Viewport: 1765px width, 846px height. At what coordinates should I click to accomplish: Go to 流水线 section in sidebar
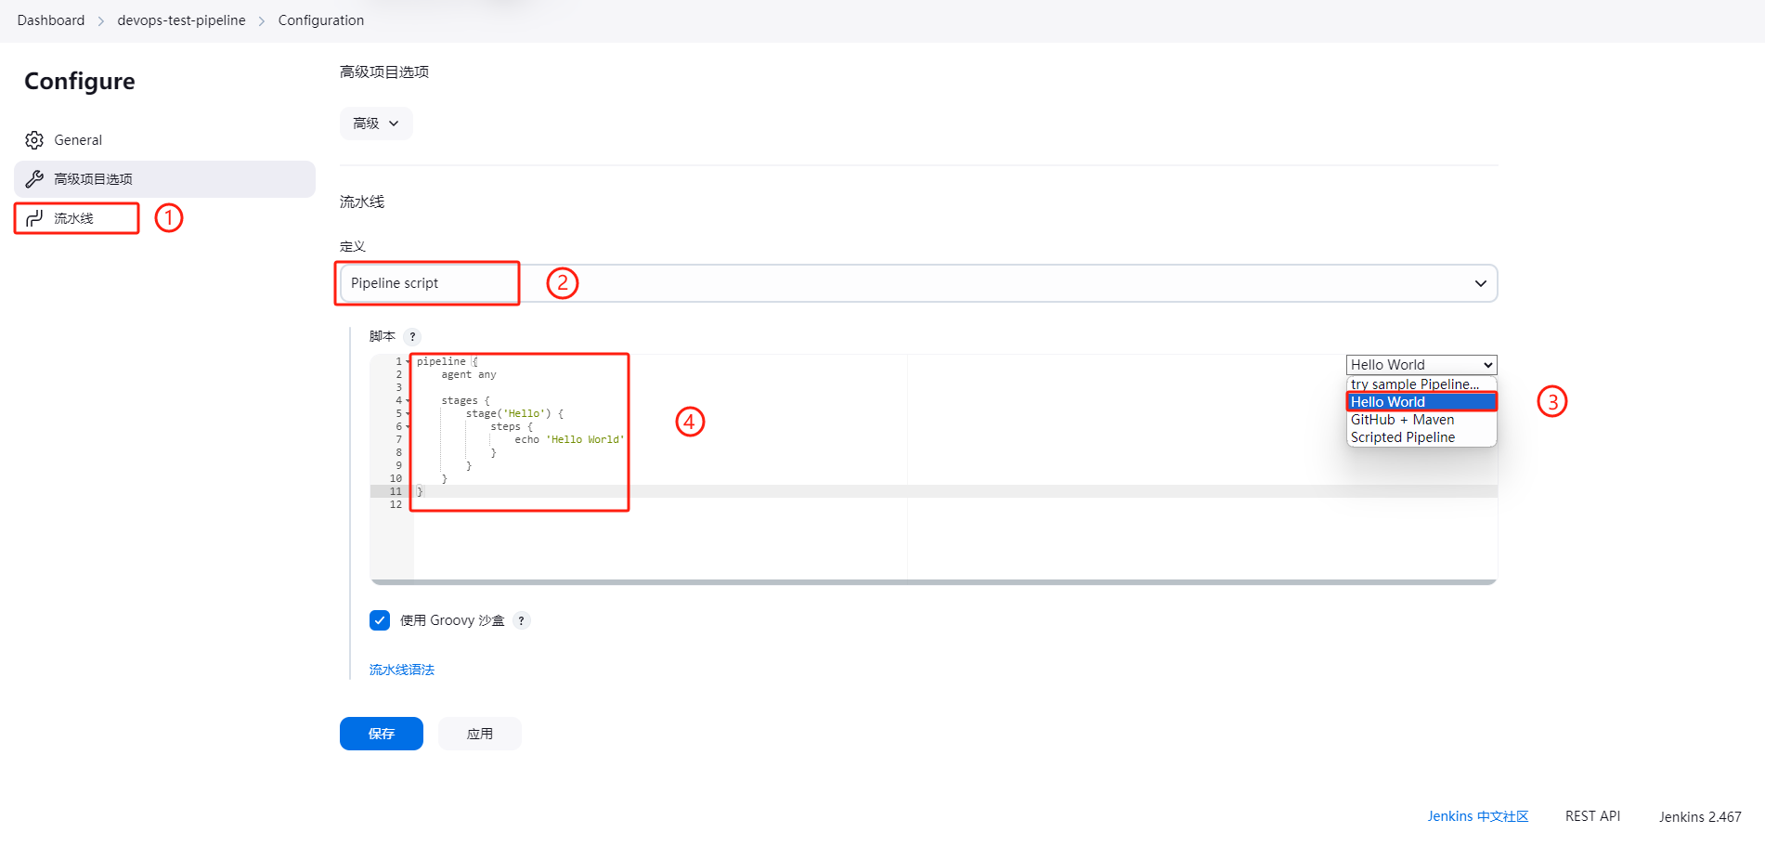[x=164, y=218]
